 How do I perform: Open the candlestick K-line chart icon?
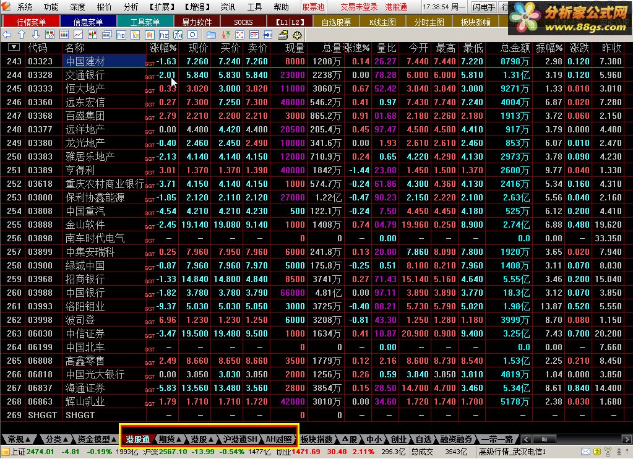point(92,35)
